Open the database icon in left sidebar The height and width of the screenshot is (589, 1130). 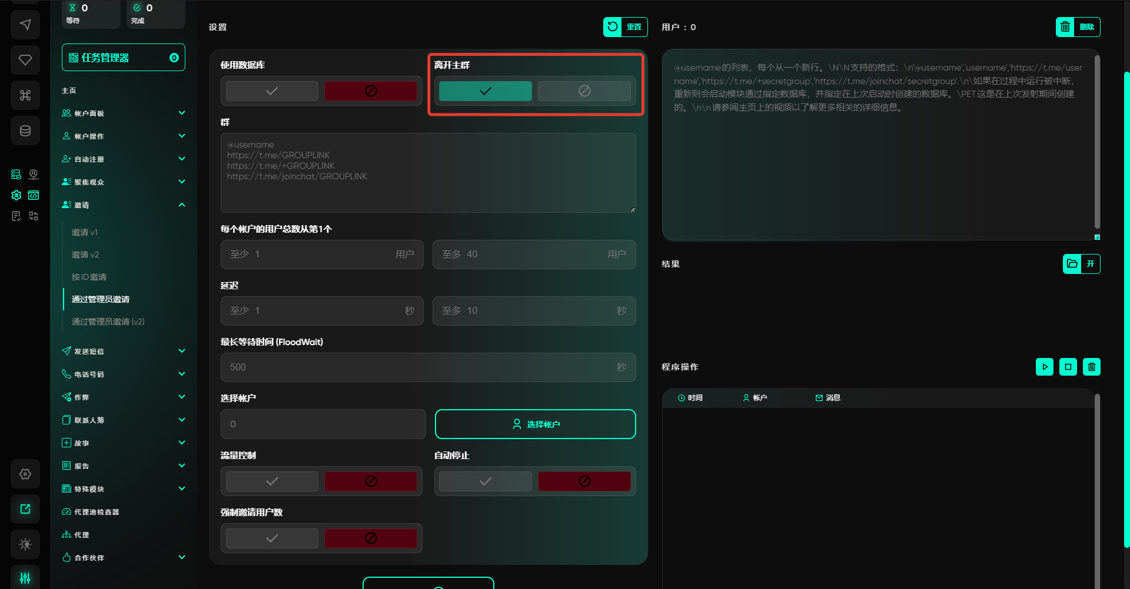(25, 130)
